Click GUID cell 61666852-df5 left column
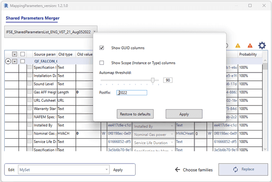272x182 pixels. click(x=120, y=142)
